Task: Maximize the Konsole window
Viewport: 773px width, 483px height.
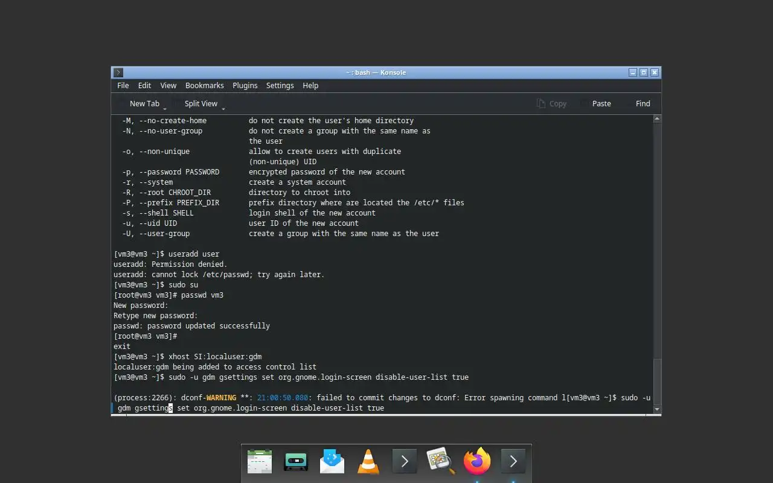Action: (x=644, y=72)
